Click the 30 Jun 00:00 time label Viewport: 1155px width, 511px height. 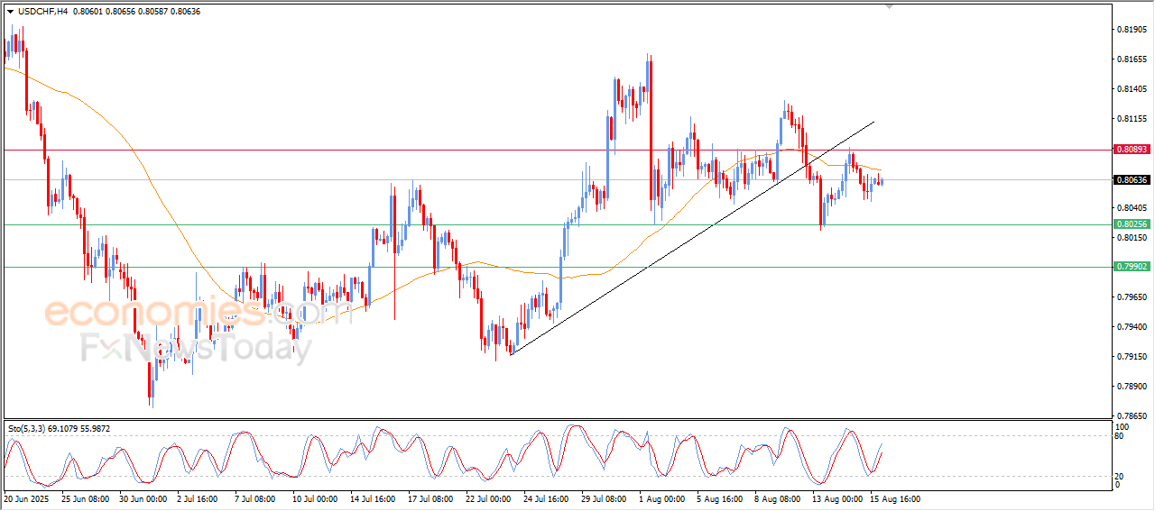143,498
